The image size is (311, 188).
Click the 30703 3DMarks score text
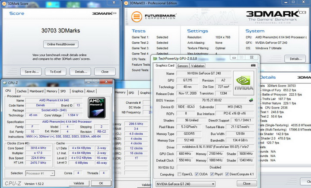(x=61, y=31)
